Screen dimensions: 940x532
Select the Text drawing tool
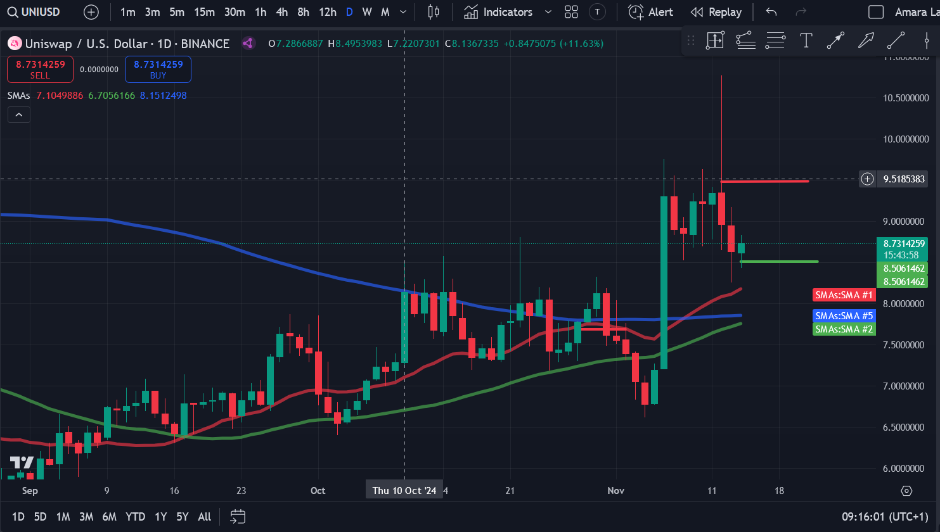point(806,41)
